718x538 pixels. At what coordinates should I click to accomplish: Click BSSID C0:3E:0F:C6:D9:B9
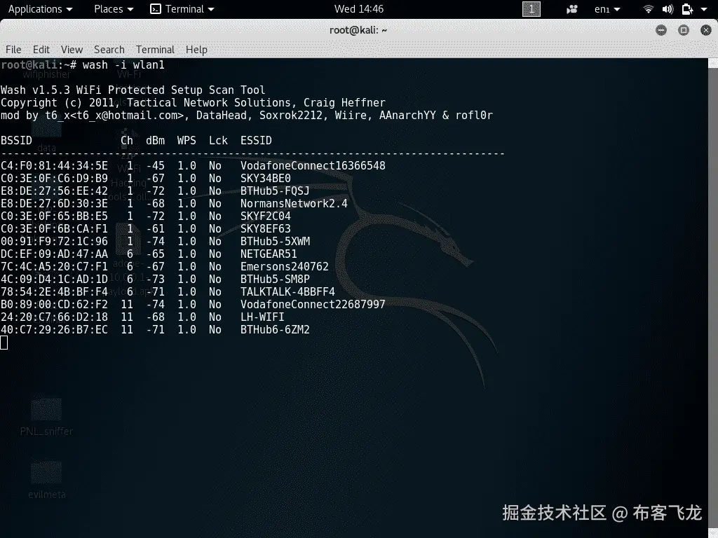[x=54, y=179]
